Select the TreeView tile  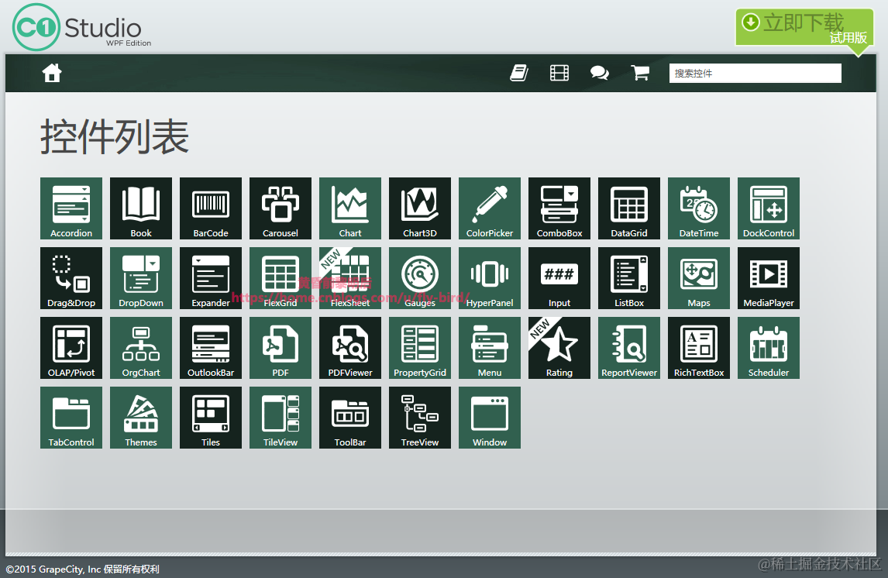[420, 418]
